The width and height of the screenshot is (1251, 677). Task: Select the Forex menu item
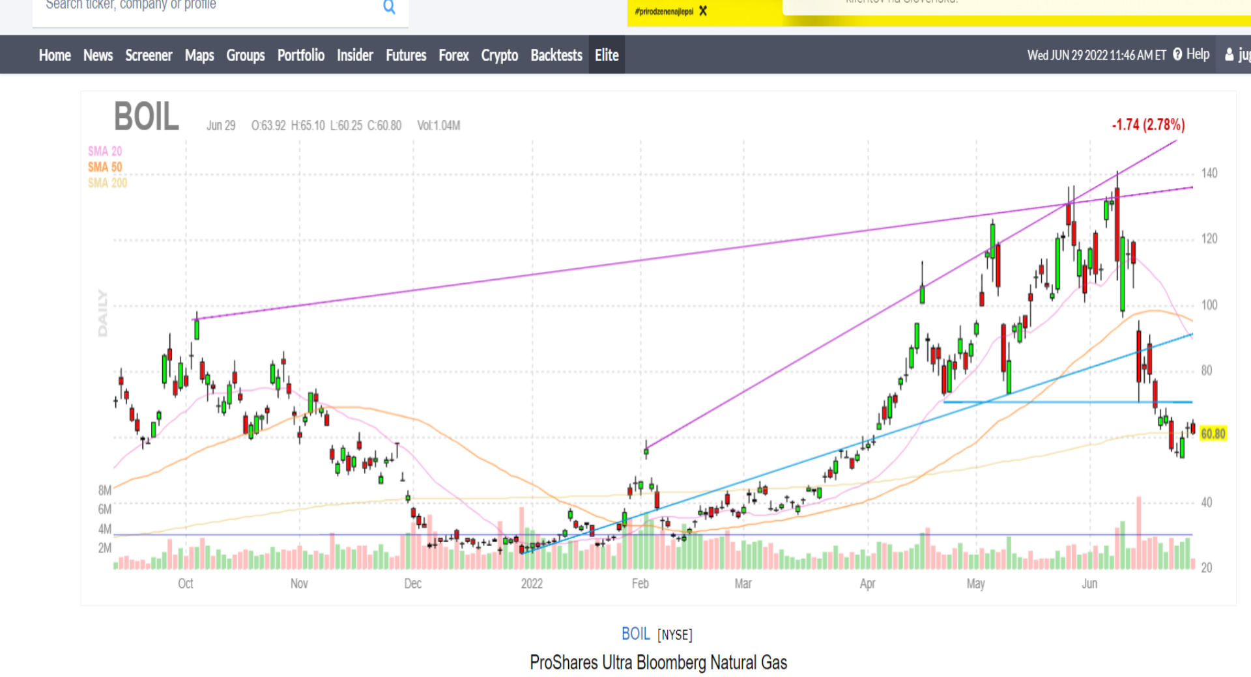click(453, 55)
